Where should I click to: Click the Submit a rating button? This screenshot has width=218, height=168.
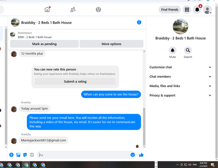click(75, 81)
